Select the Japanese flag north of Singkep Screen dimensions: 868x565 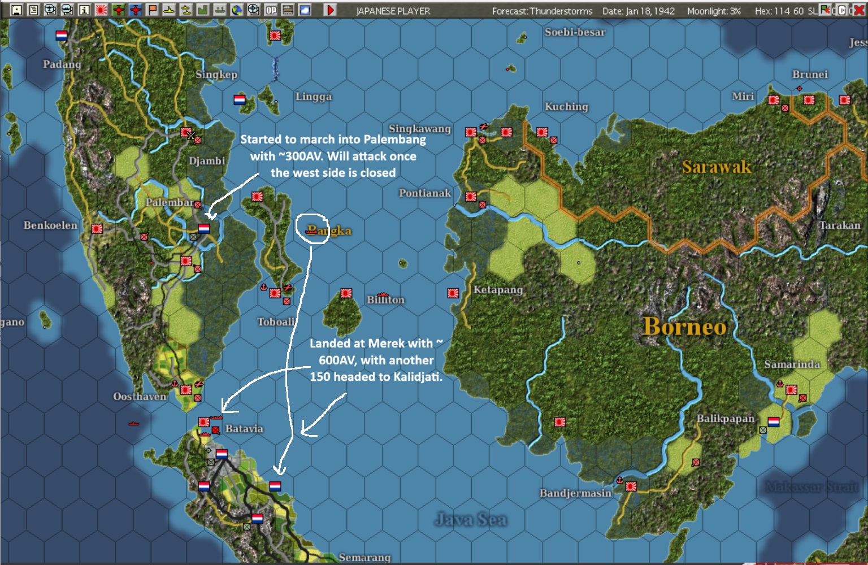point(275,36)
